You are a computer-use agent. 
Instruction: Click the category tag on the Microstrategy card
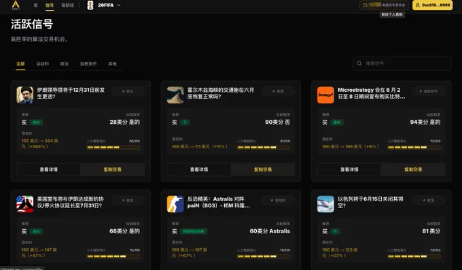pyautogui.click(x=429, y=92)
